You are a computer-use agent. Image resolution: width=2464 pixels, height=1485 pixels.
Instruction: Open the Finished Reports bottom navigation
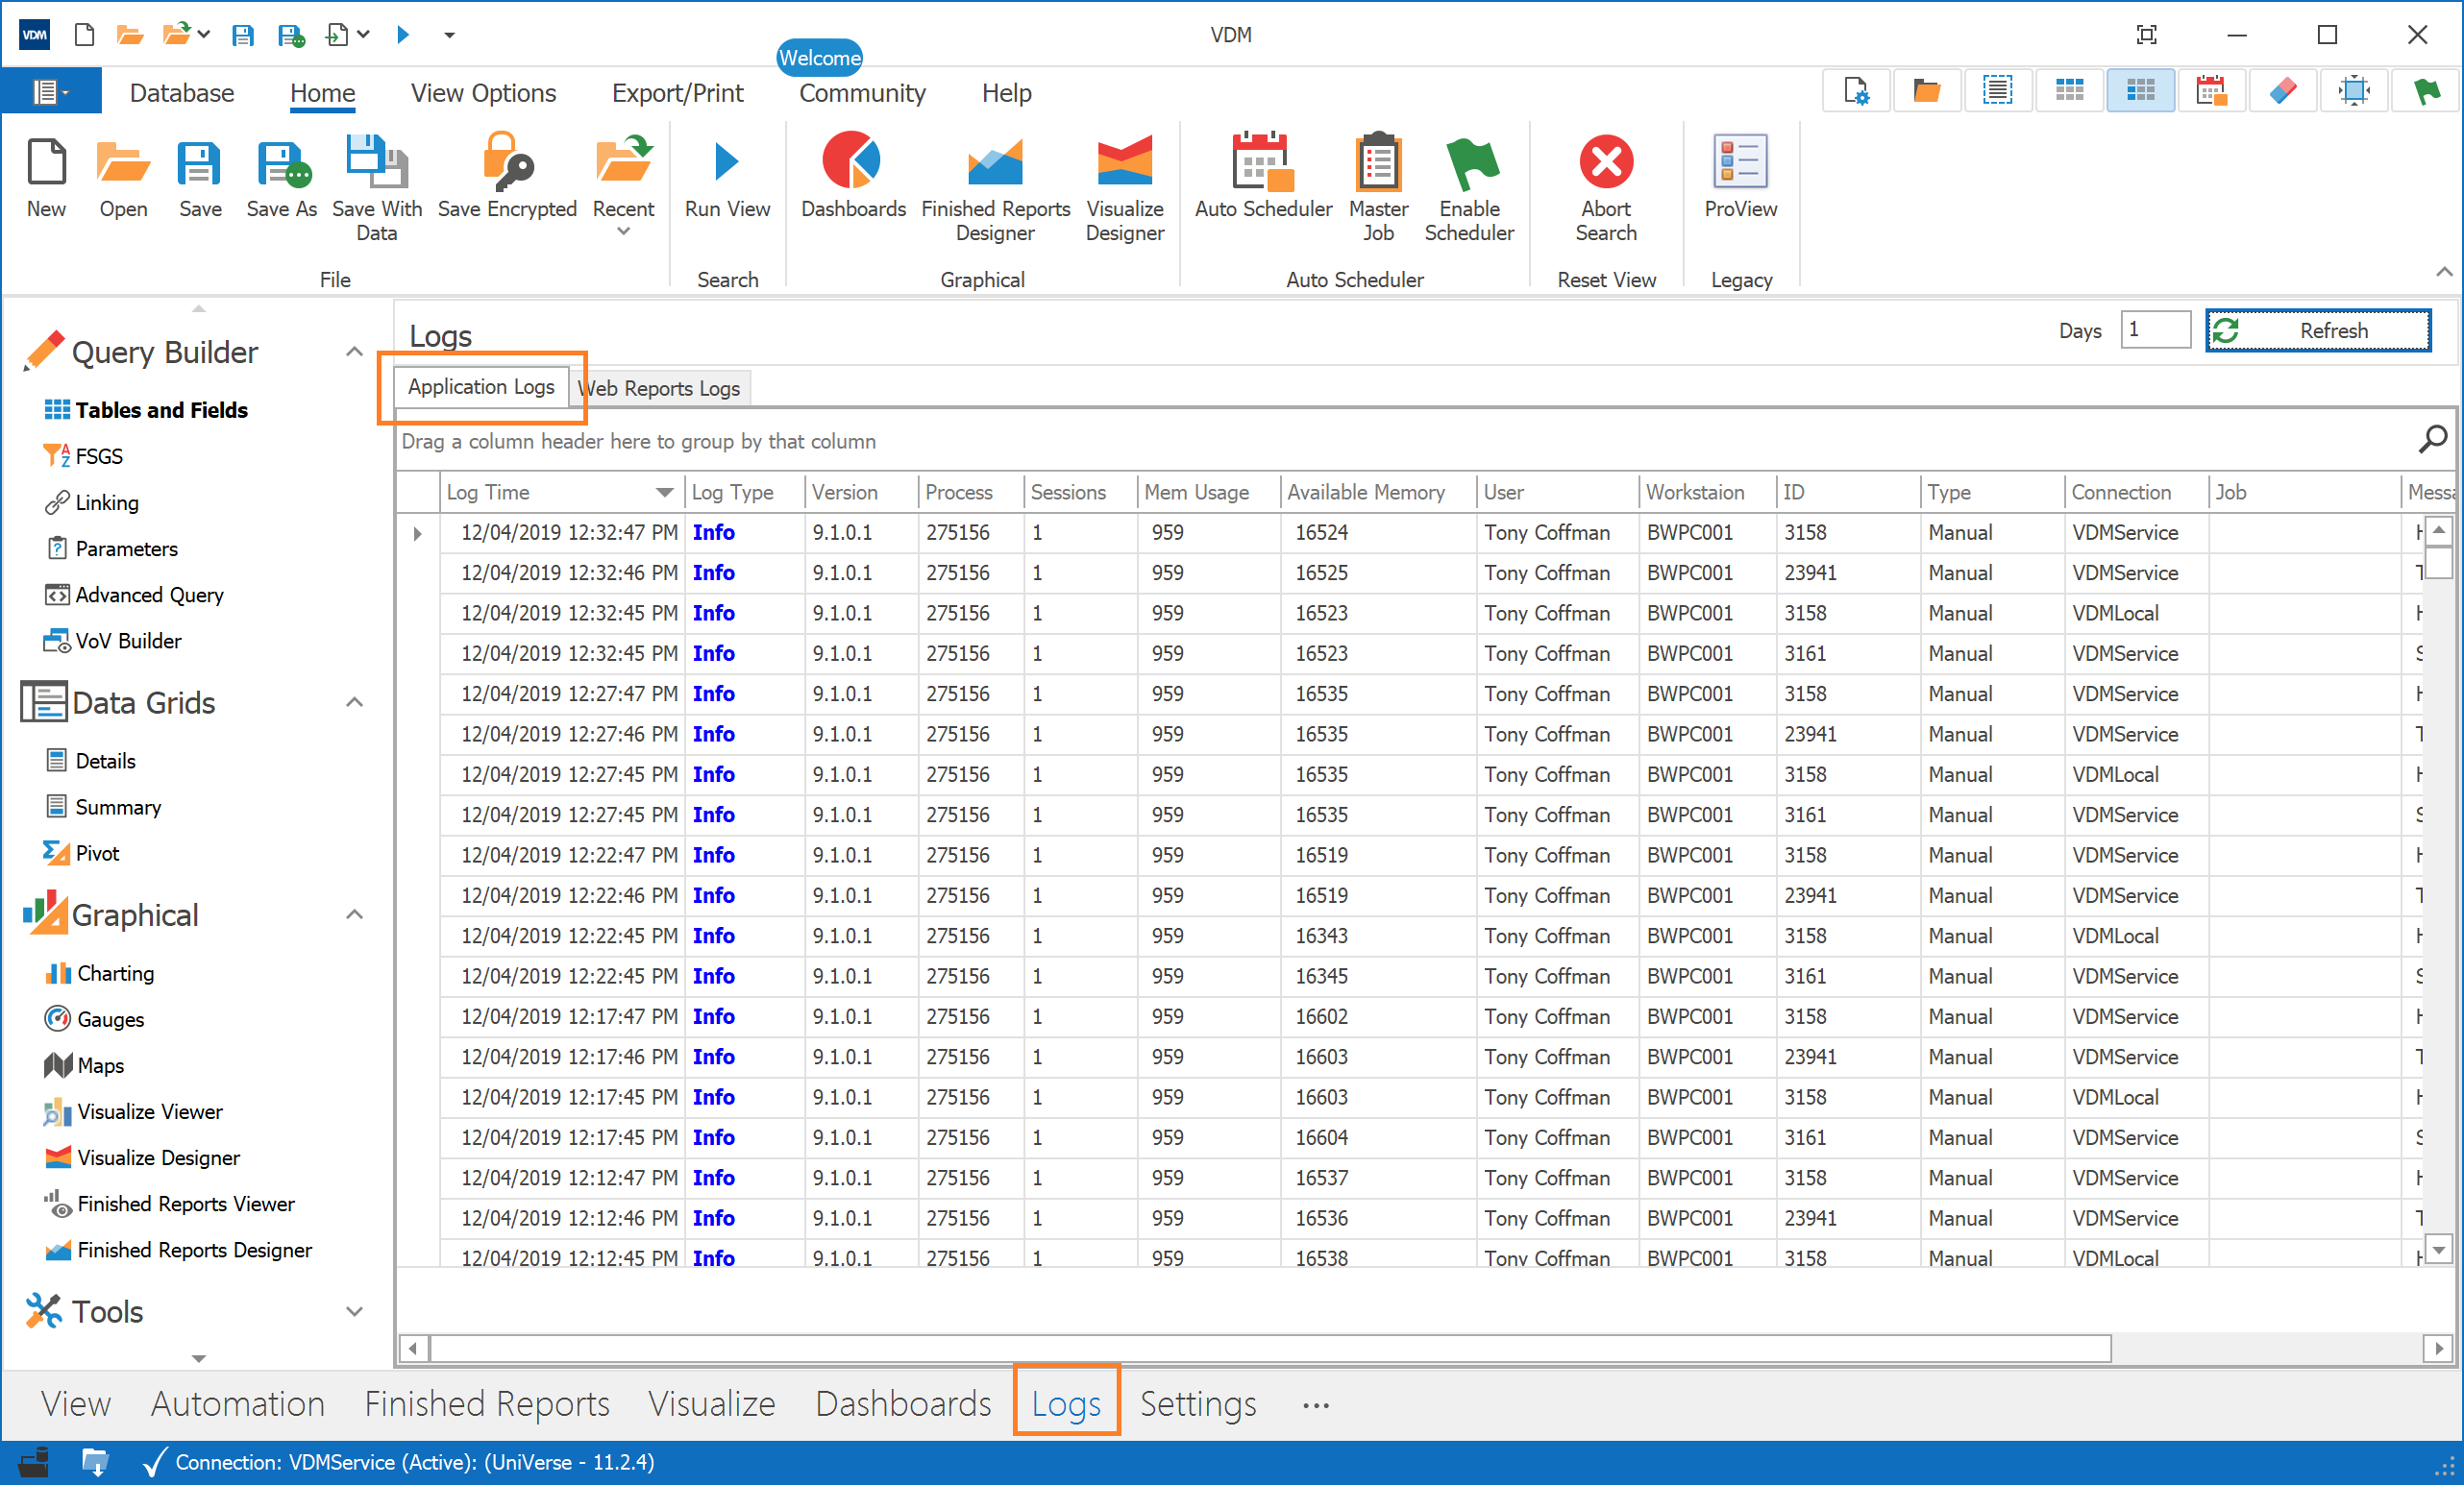[x=487, y=1404]
